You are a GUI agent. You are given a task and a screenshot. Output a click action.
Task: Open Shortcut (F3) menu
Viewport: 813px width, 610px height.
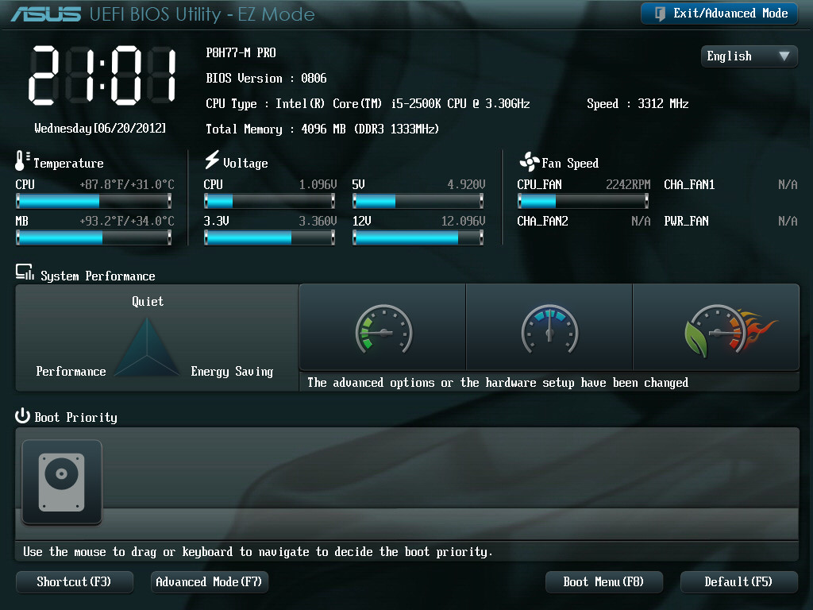pyautogui.click(x=74, y=582)
